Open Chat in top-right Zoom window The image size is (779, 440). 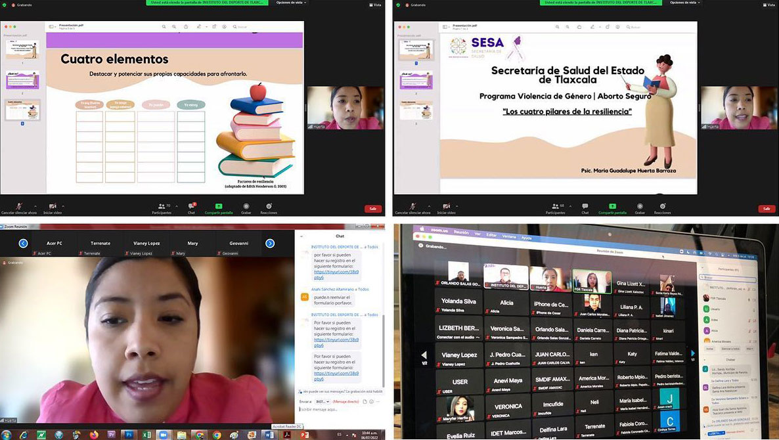[585, 208]
